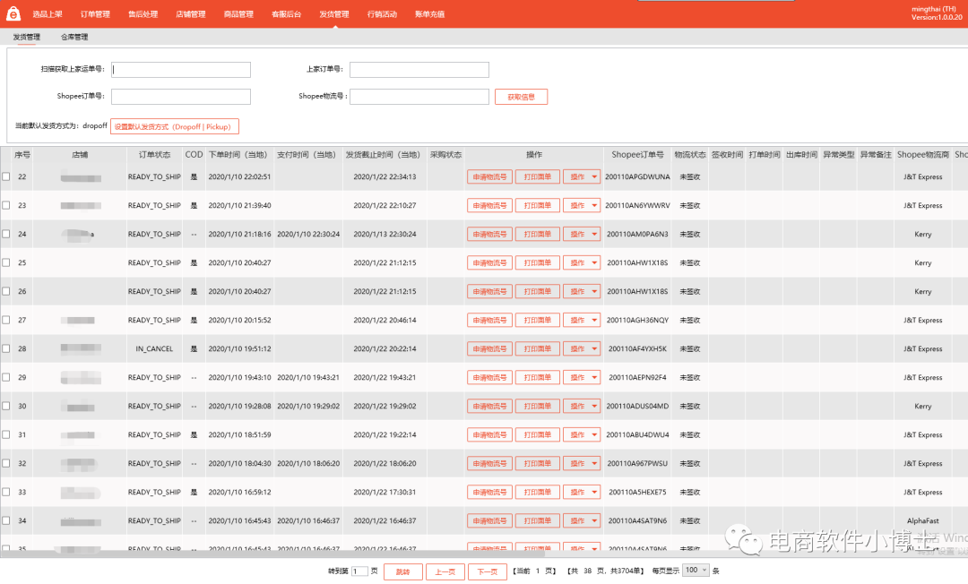968x584 pixels.
Task: Check the checkbox for row 23
Action: (6, 205)
